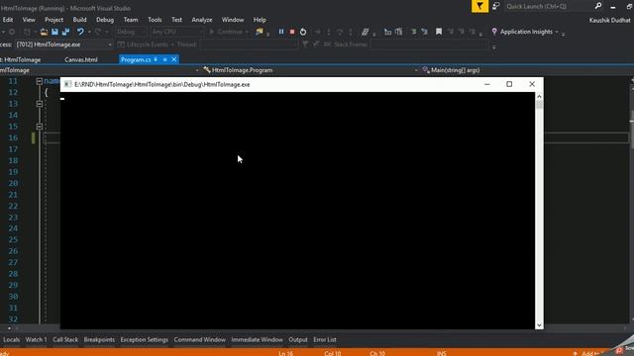Decrease line indent toolbar icon
The image size is (634, 356).
[387, 32]
